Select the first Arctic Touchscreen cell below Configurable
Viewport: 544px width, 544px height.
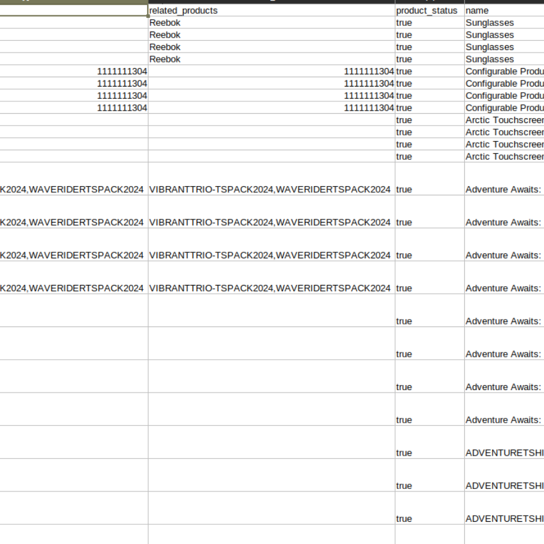pos(504,120)
